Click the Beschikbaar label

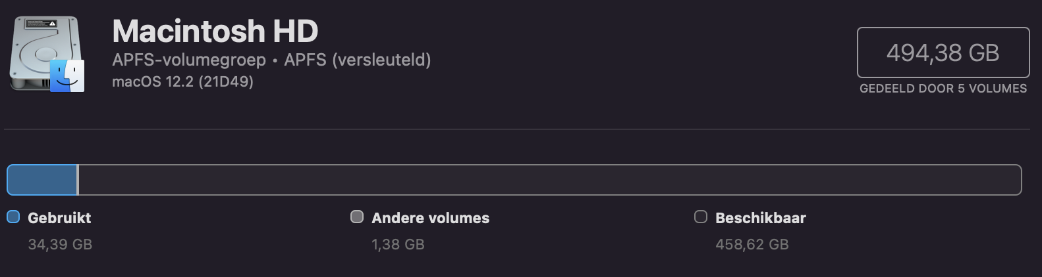(x=760, y=218)
